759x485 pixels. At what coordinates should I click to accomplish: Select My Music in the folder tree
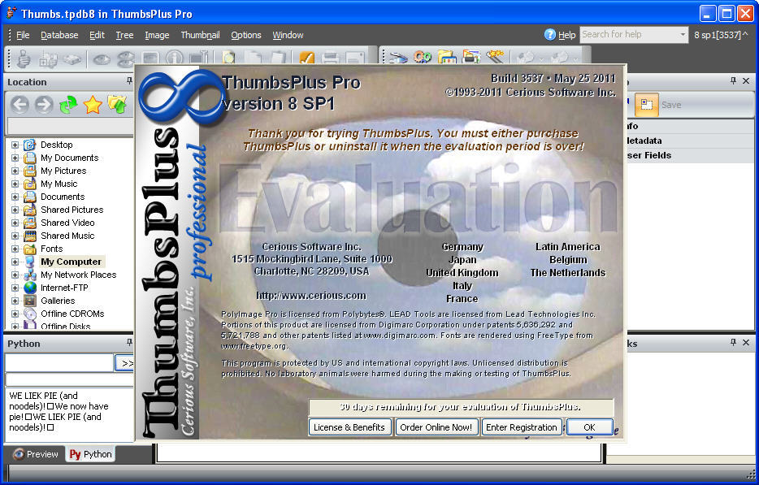[x=59, y=184]
